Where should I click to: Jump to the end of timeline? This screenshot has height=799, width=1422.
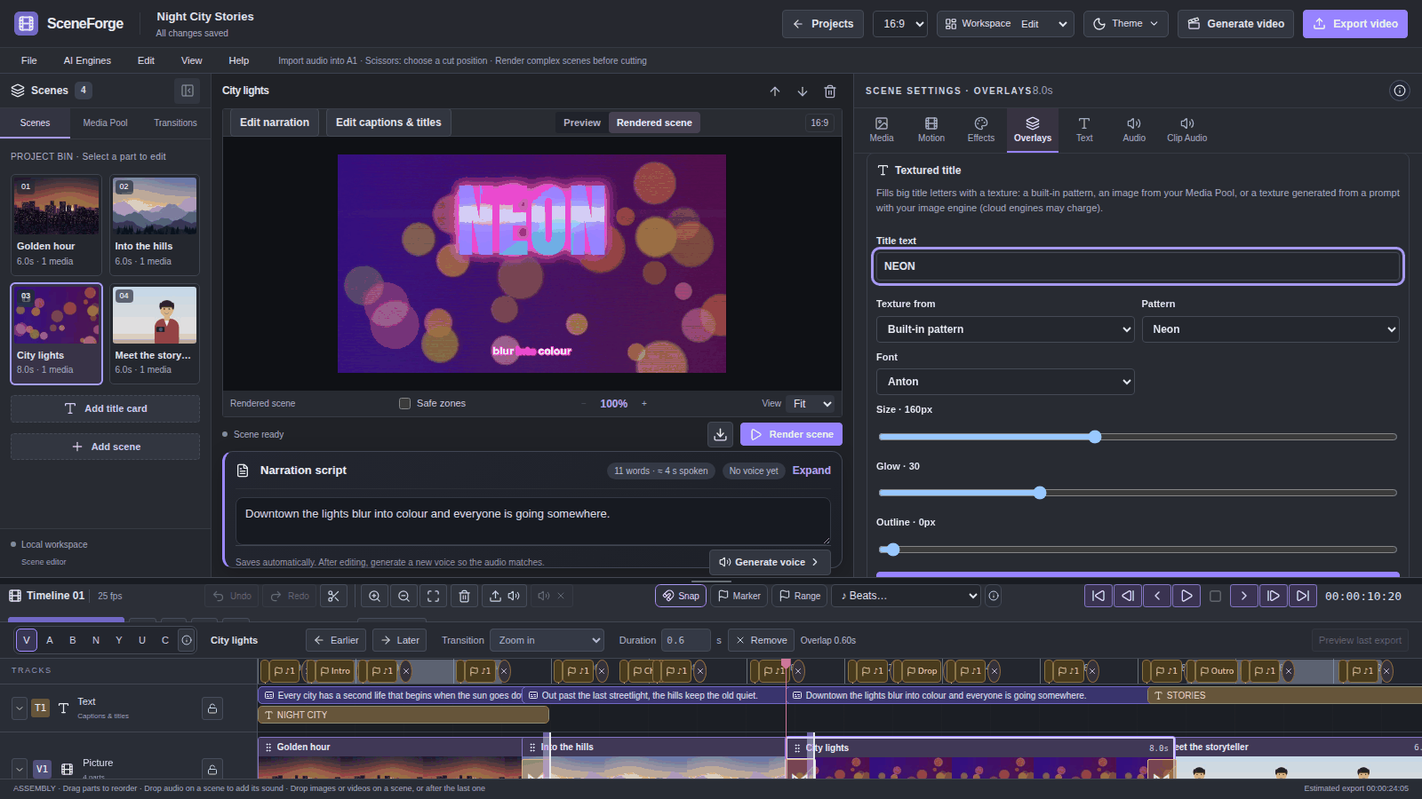(x=1303, y=596)
